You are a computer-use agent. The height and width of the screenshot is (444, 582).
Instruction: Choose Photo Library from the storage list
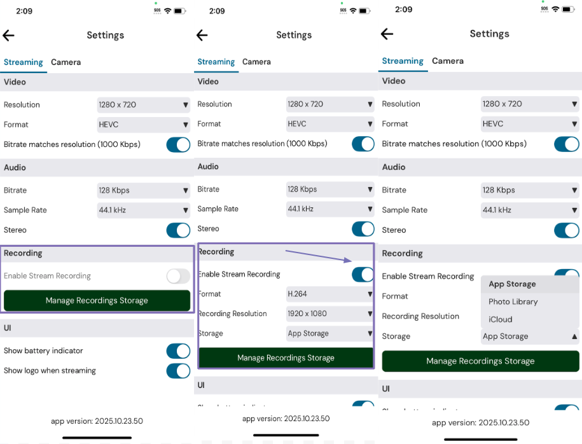513,302
